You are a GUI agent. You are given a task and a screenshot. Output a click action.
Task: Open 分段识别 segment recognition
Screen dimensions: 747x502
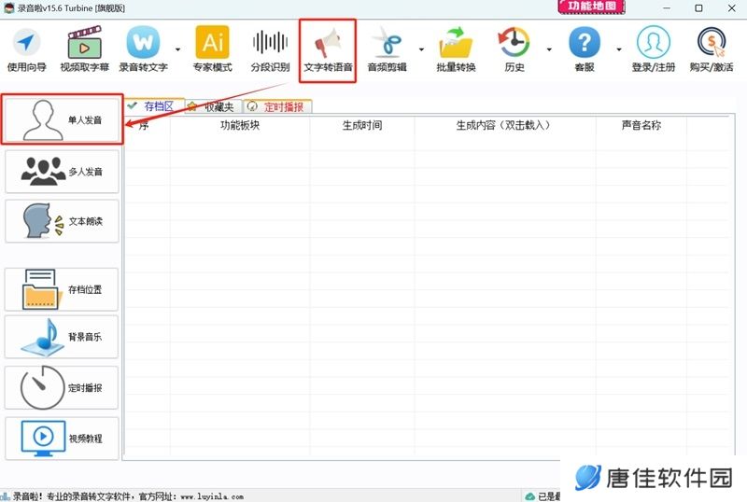click(x=270, y=49)
